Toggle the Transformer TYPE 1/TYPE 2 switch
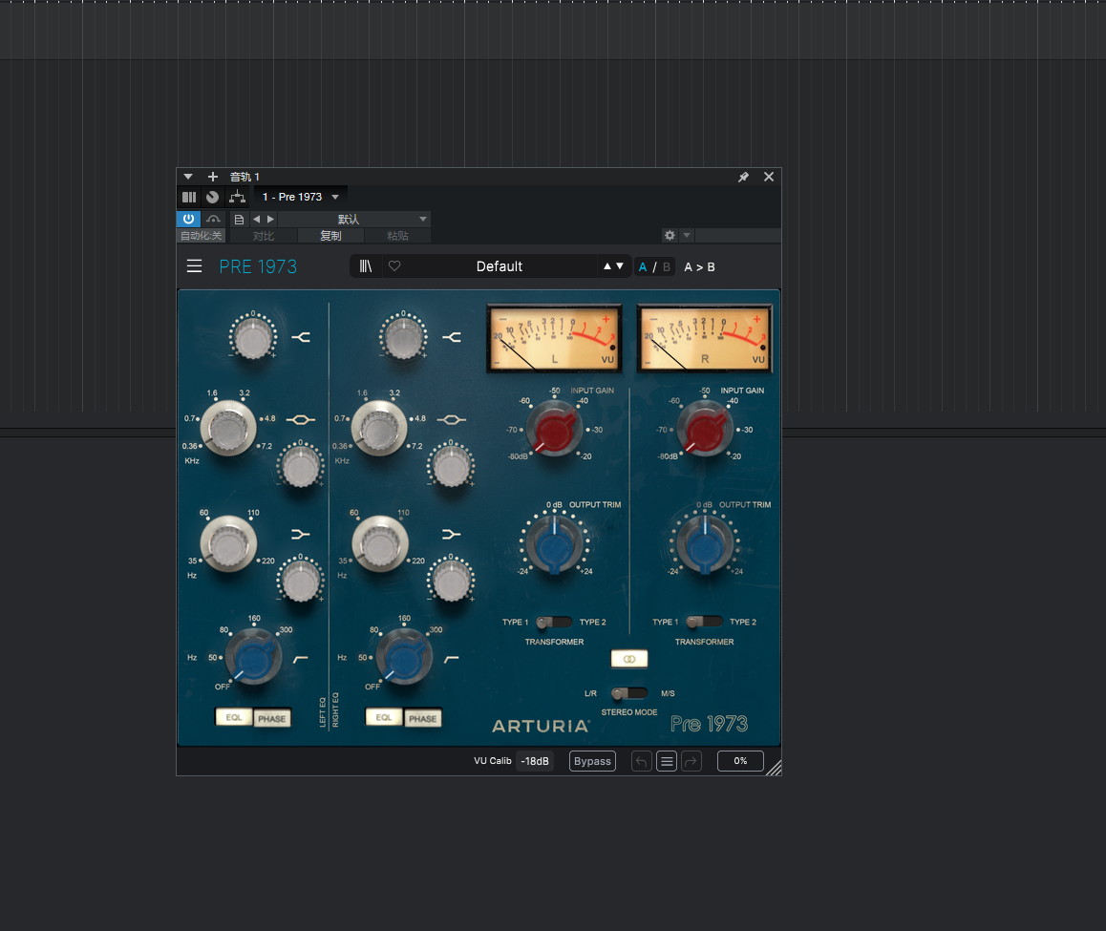1106x931 pixels. [x=552, y=622]
